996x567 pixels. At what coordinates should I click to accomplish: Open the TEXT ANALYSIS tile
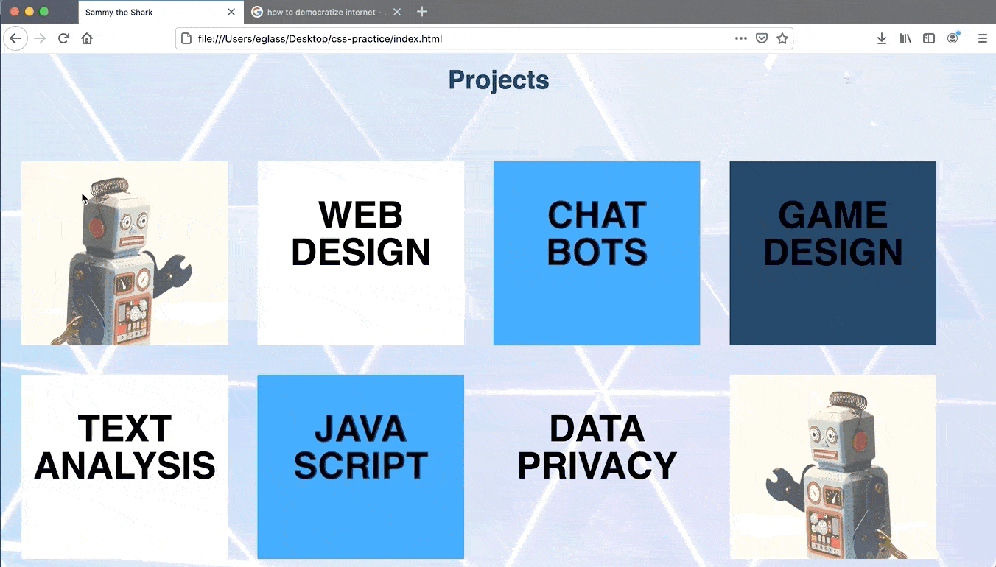[124, 467]
